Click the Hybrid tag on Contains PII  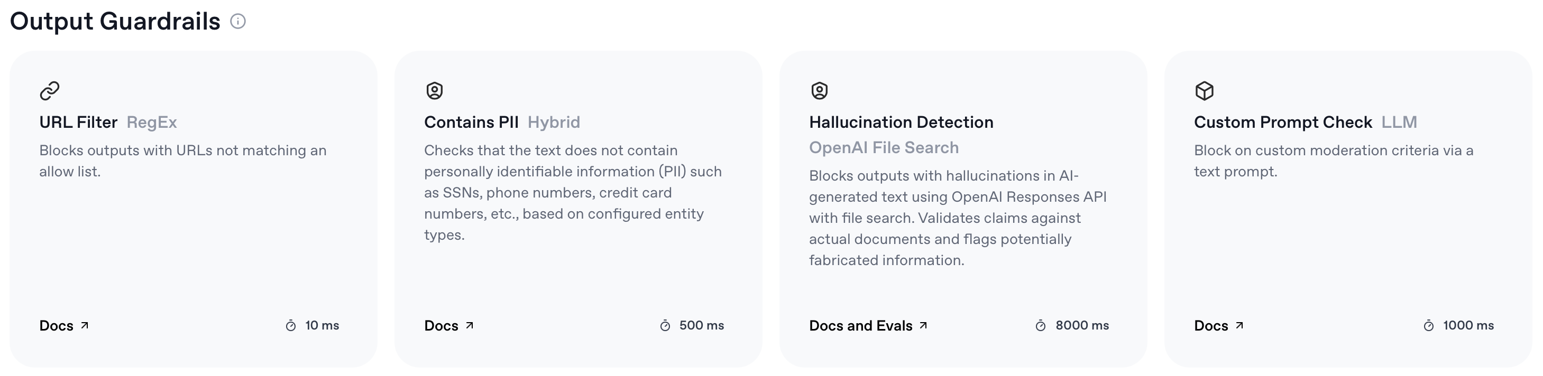point(554,123)
